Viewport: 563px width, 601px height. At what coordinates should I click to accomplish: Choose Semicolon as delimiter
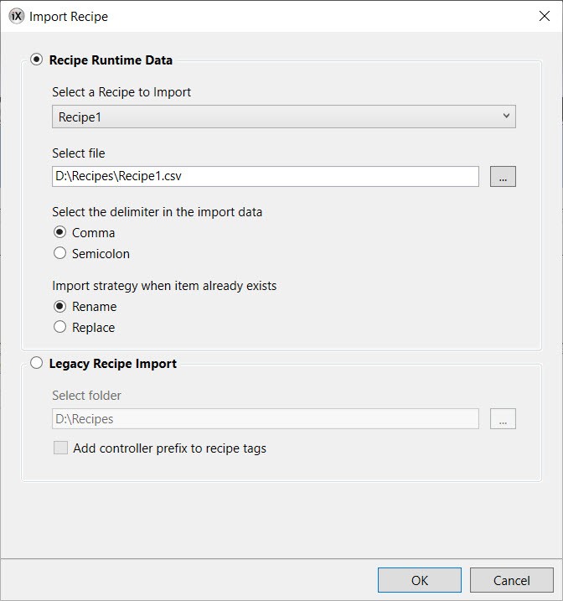[x=59, y=253]
